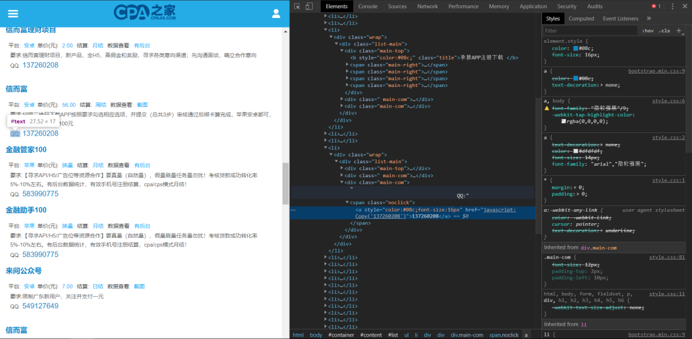
Task: Select the #content breadcrumb
Action: 371,335
